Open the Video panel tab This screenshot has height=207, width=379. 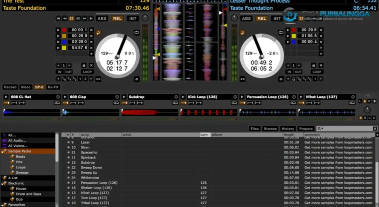[26, 87]
